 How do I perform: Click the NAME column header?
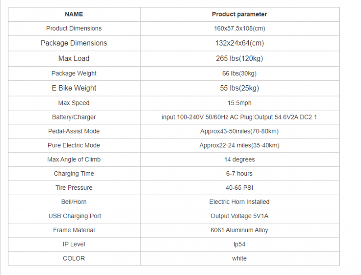point(74,14)
